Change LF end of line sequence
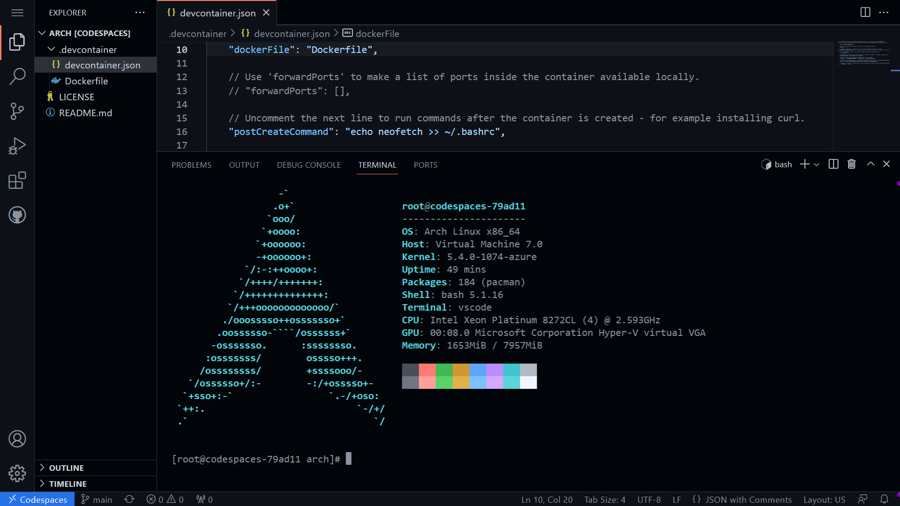The width and height of the screenshot is (900, 506). click(676, 499)
